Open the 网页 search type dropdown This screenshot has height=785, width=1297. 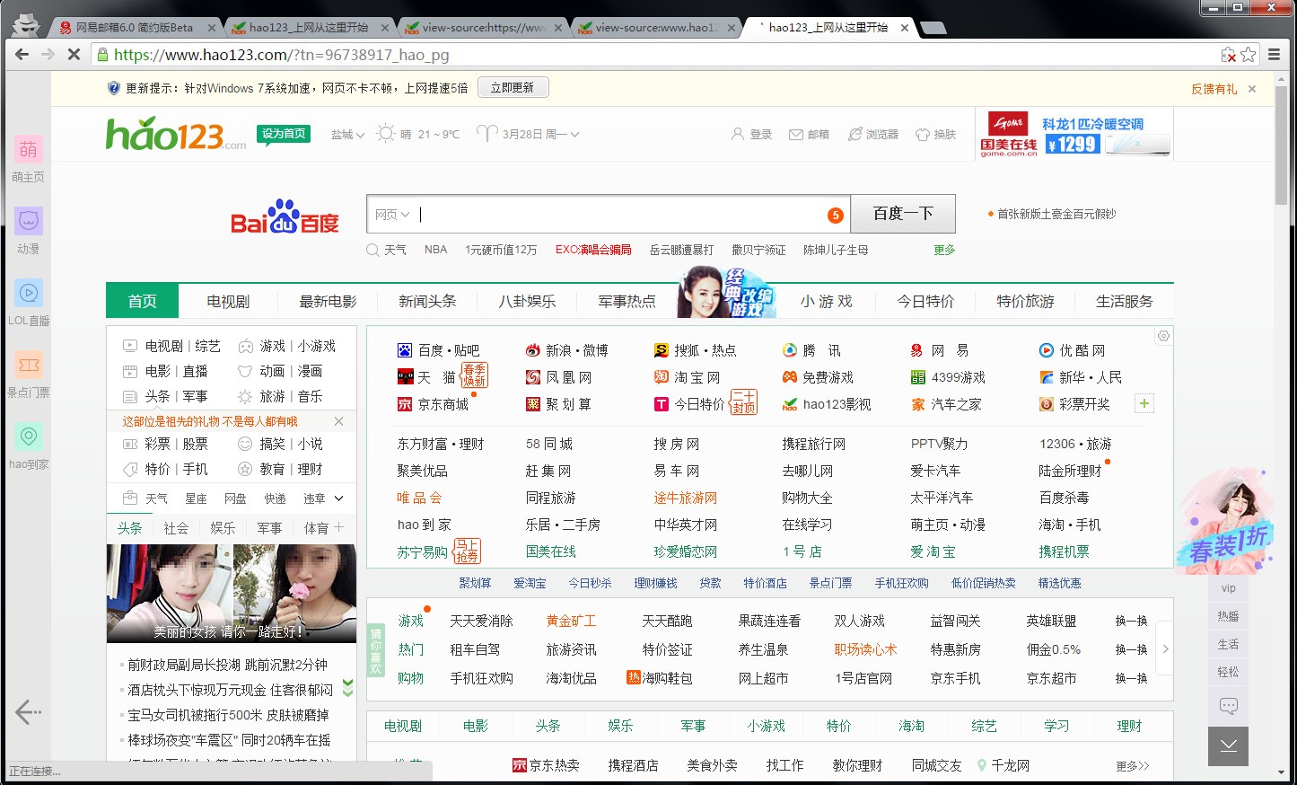pos(392,215)
